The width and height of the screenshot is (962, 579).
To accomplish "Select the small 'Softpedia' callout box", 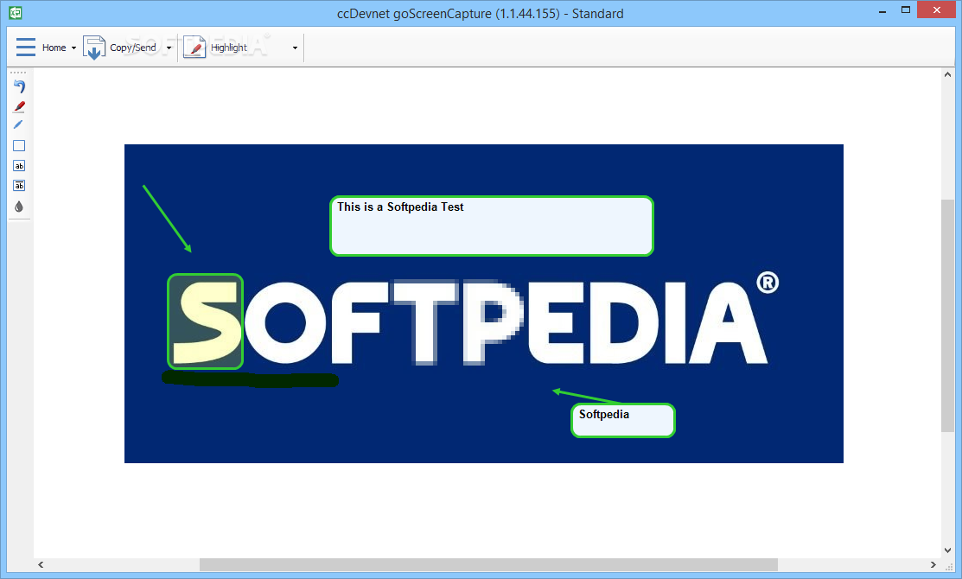I will (x=622, y=420).
